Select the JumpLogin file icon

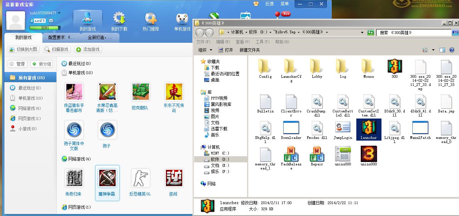343,127
